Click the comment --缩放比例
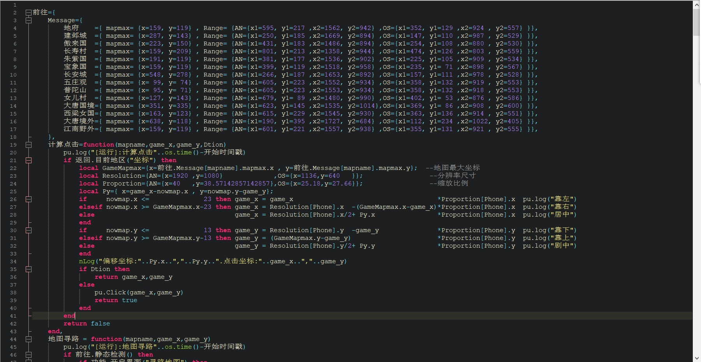Viewport: 701px width, 362px height. (449, 184)
